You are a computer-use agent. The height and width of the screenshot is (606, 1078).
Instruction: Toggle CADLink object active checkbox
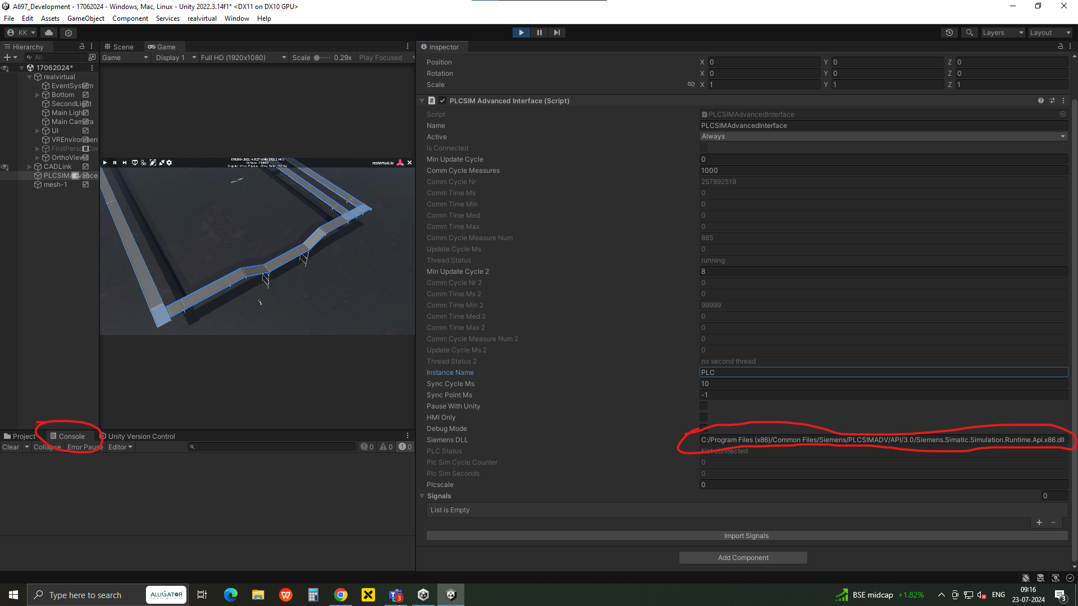click(x=85, y=167)
